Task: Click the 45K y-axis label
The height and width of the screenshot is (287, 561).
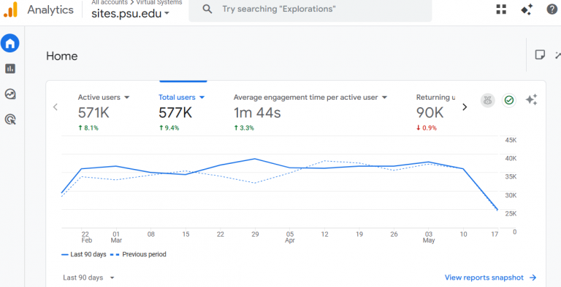Action: (x=511, y=141)
